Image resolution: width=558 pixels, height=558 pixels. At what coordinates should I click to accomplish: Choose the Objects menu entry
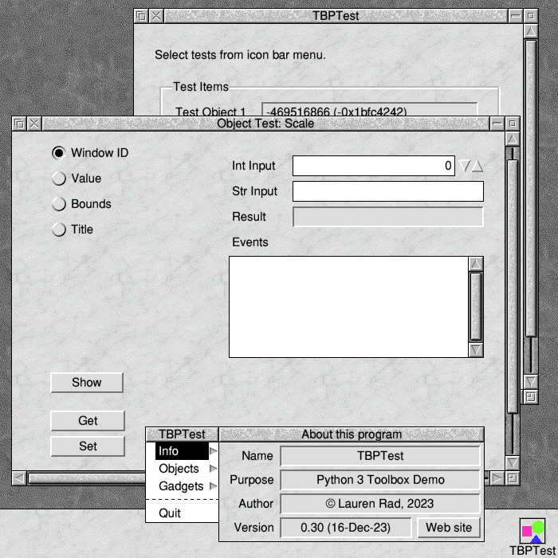(x=183, y=469)
